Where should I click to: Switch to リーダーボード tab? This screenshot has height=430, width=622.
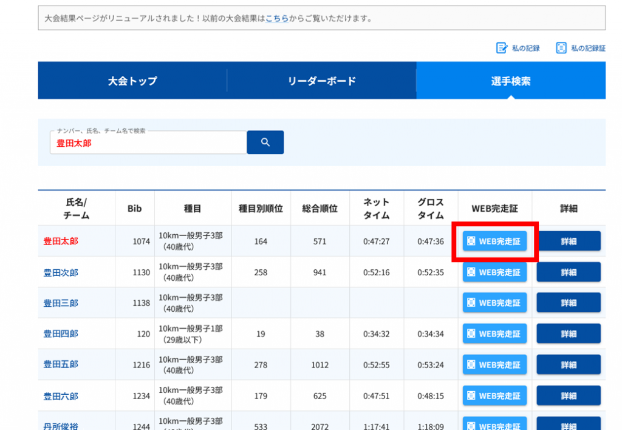[x=321, y=81]
